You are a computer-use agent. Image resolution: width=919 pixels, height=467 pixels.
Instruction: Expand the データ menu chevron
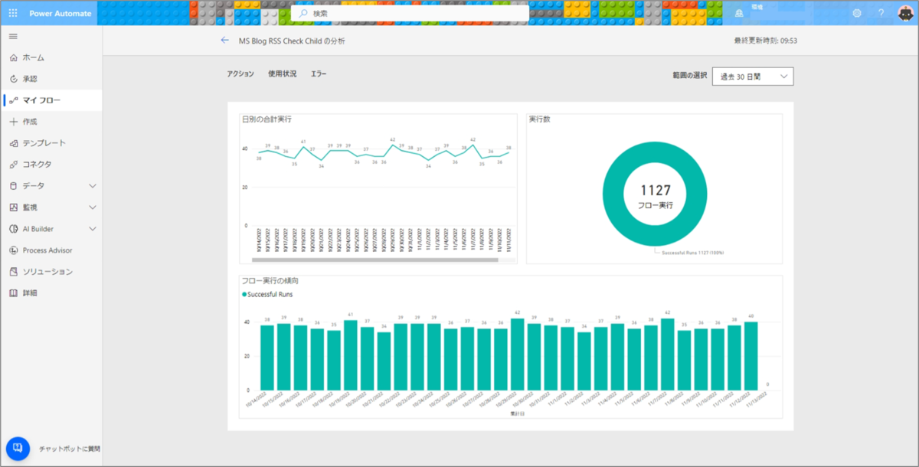[x=93, y=186]
